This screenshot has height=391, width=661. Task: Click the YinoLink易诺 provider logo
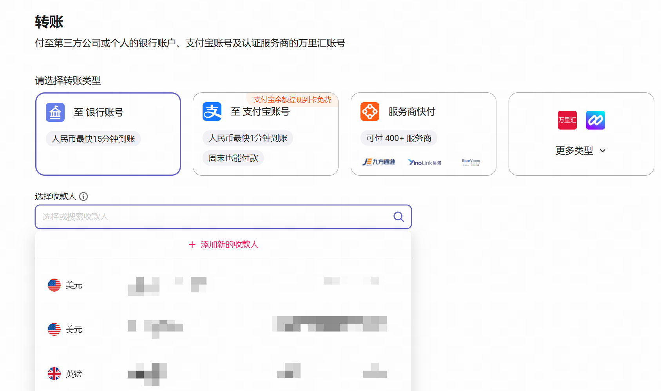pyautogui.click(x=424, y=162)
